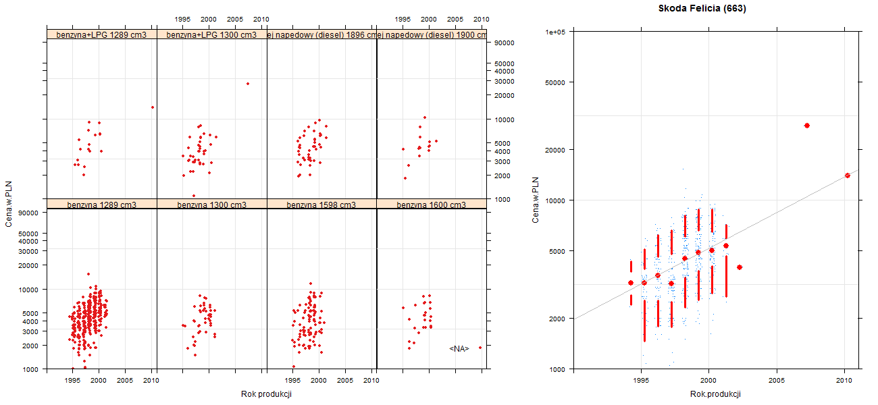Image resolution: width=878 pixels, height=405 pixels.
Task: Select the 'benzyna 1300 cm3' panel header
Action: 211,205
